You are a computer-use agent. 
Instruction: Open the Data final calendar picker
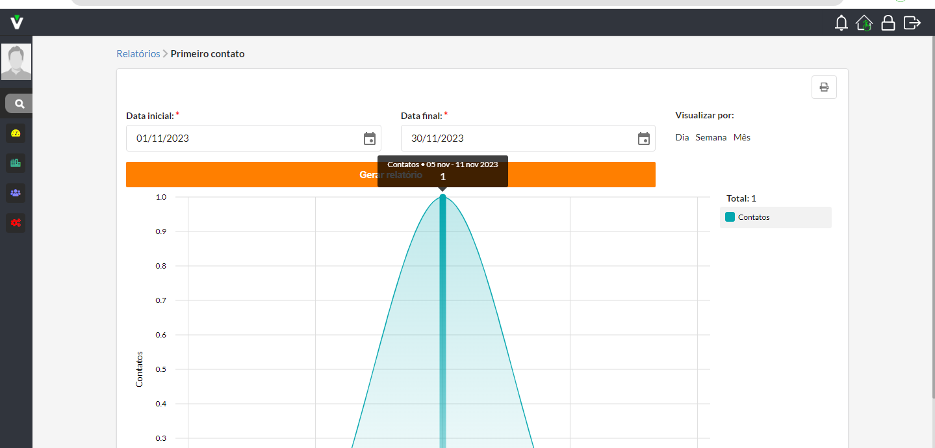644,138
